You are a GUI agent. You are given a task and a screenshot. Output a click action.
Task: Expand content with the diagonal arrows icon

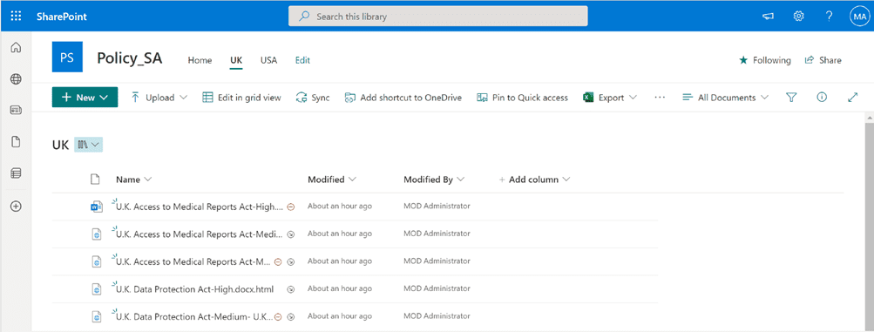click(x=852, y=98)
